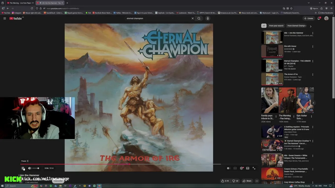Open 'Mix - Sweet Dreams' thumbnail
Screen dimensions: 335x188
(272, 160)
